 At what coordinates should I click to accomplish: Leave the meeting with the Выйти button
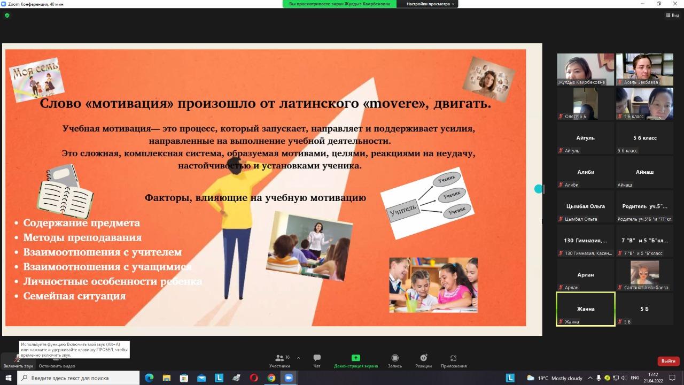point(668,361)
